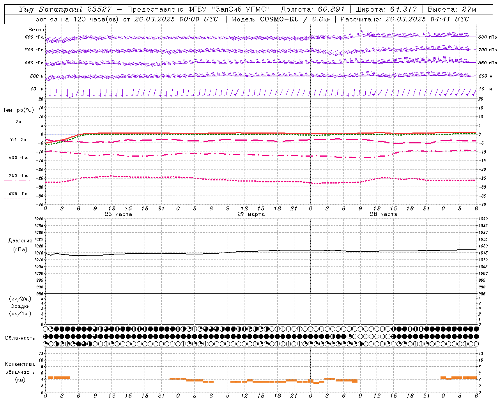Click the 500 гПа temperature legend entry

click(x=18, y=194)
